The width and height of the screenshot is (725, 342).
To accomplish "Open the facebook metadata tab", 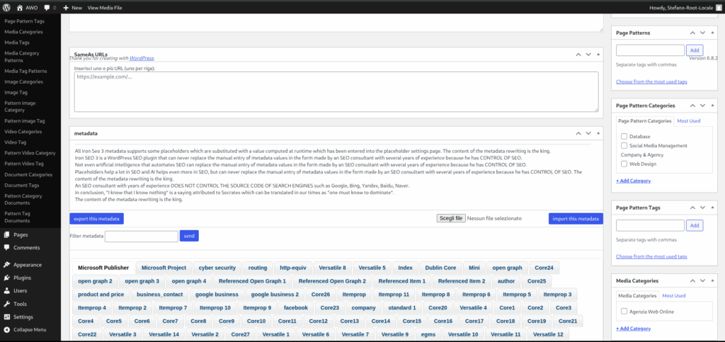I will 296,308.
